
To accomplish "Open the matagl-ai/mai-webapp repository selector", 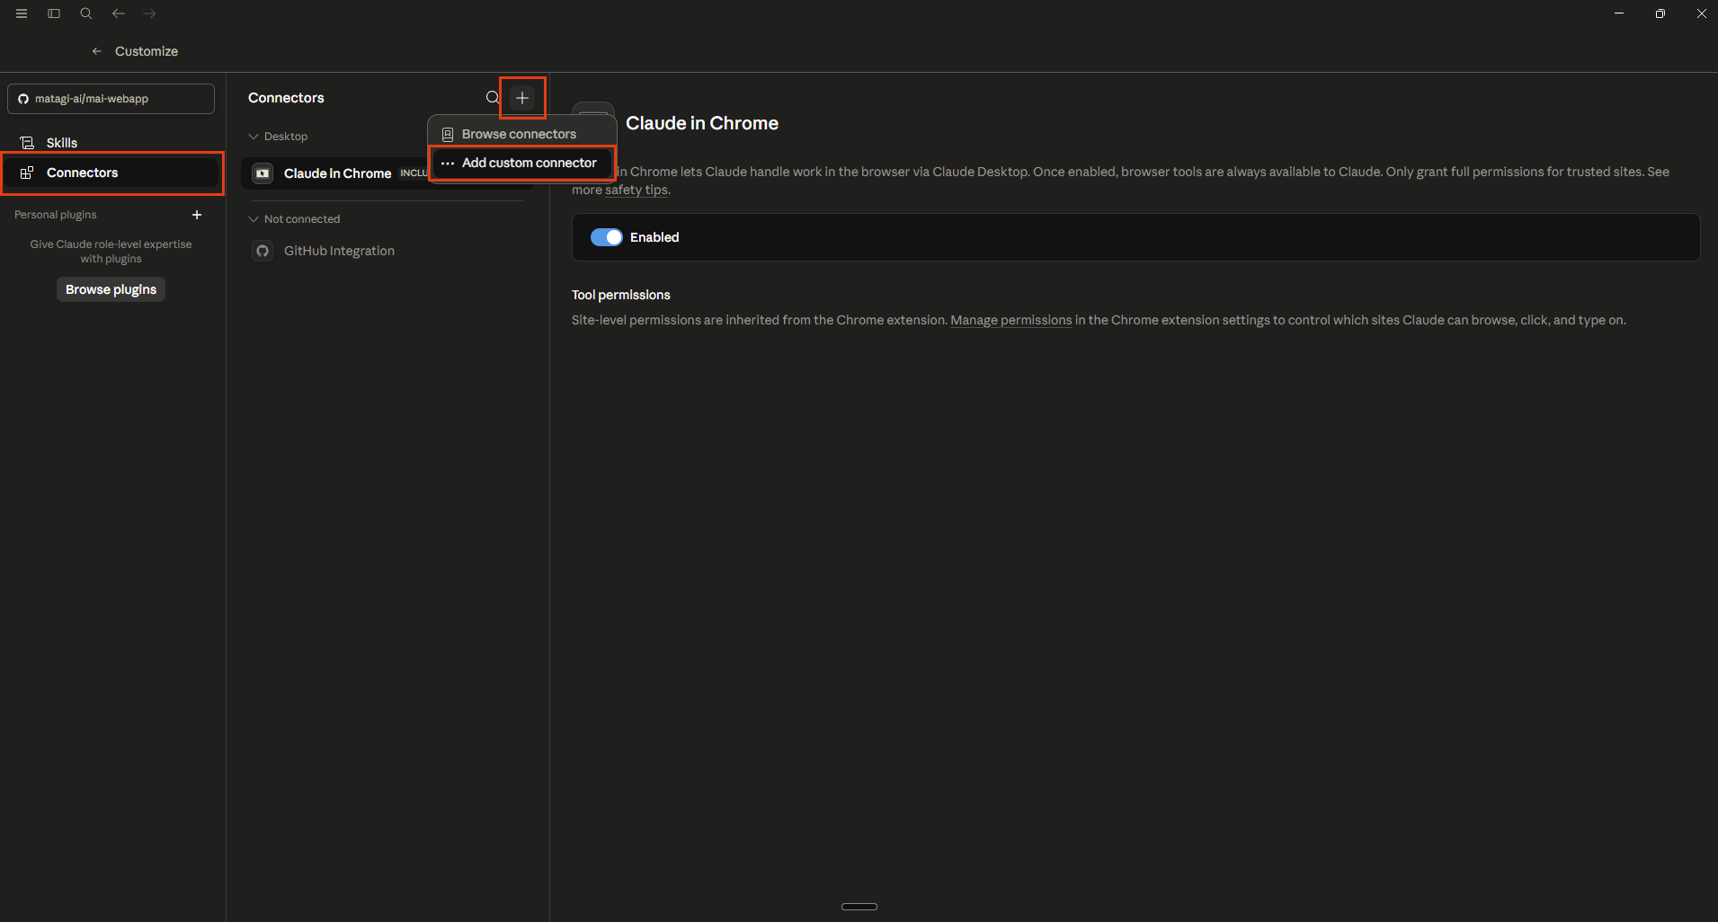I will click(x=111, y=99).
